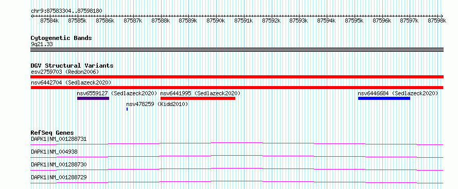458x189 pixels.
Task: Select the magenta DAPK1|NM_004938 gene line
Action: 237,156
